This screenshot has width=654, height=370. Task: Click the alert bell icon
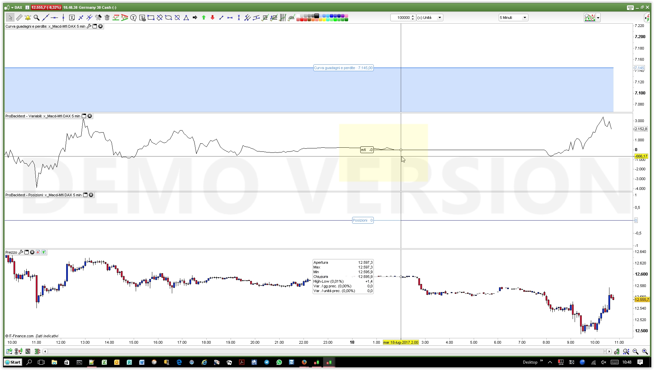[28, 18]
